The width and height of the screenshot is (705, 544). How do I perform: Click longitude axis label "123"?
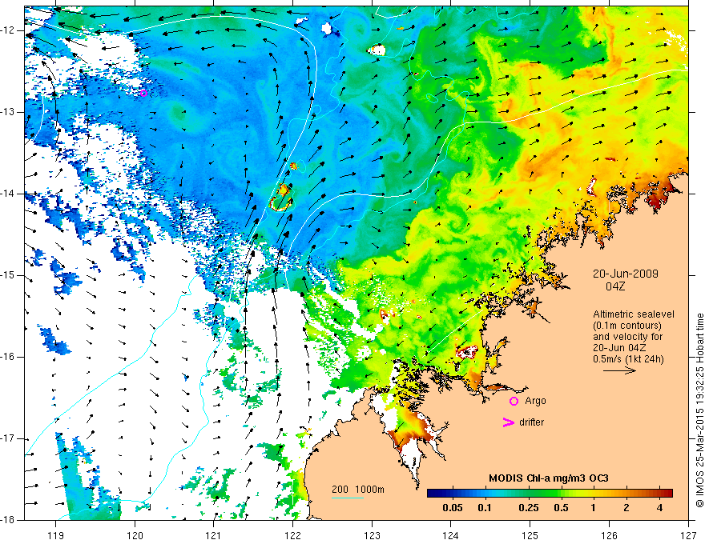372,535
